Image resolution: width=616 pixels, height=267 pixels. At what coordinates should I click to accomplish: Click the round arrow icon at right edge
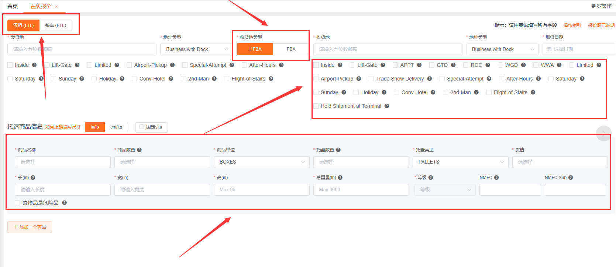pos(603,133)
